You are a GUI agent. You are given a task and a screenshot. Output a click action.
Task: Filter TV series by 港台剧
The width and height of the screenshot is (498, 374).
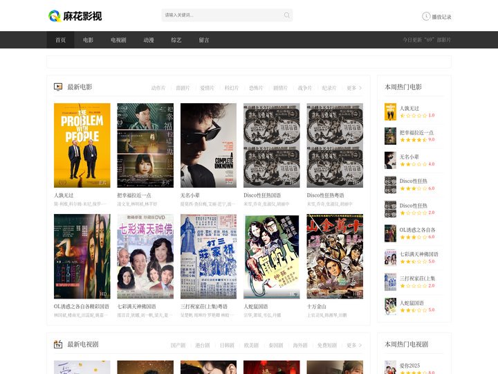coord(202,345)
